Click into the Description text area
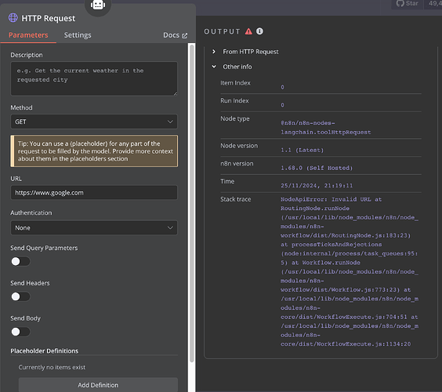The image size is (442, 392). coord(94,78)
